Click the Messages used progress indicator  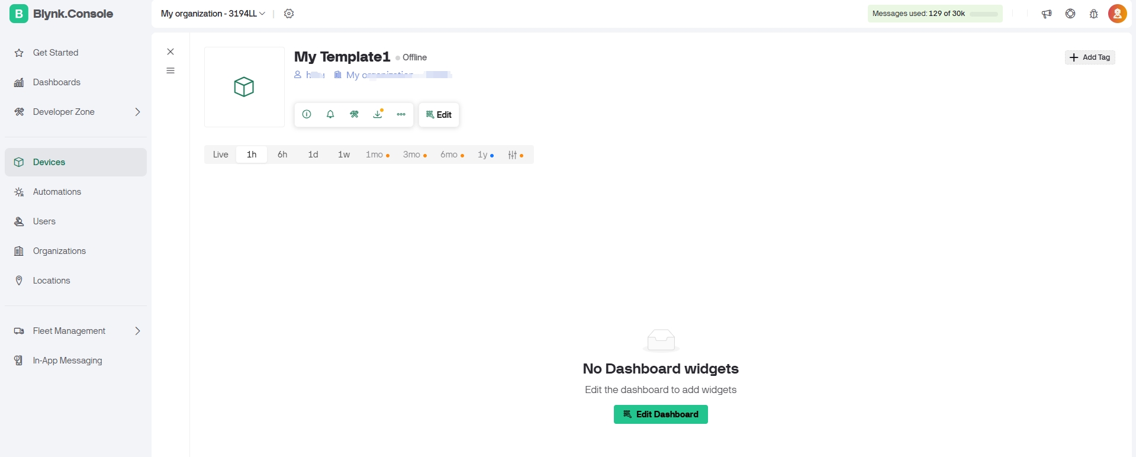935,14
